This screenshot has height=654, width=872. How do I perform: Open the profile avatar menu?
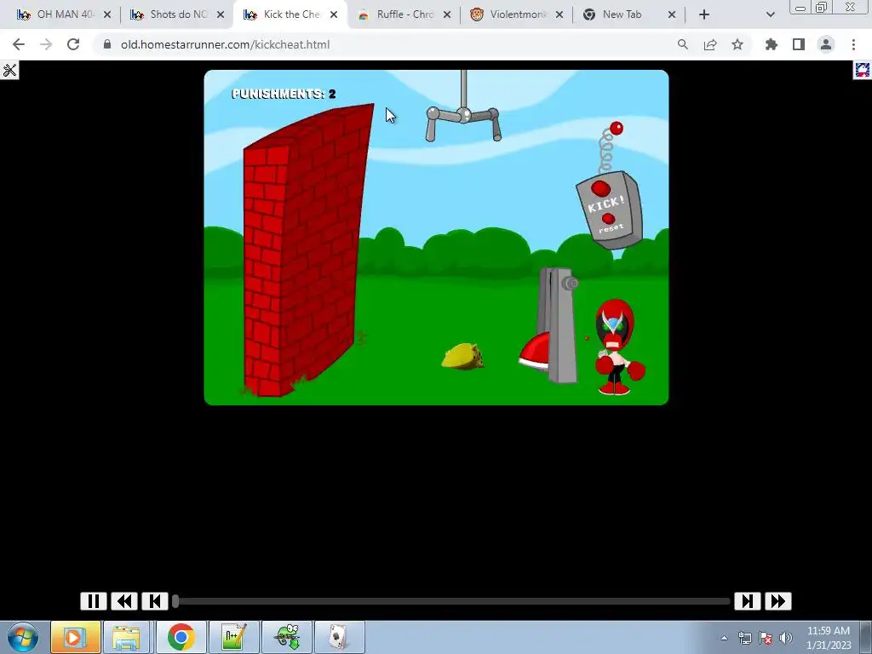826,44
